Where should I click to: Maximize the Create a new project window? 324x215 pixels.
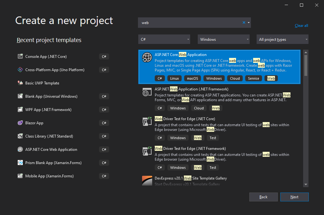(x=302, y=5)
